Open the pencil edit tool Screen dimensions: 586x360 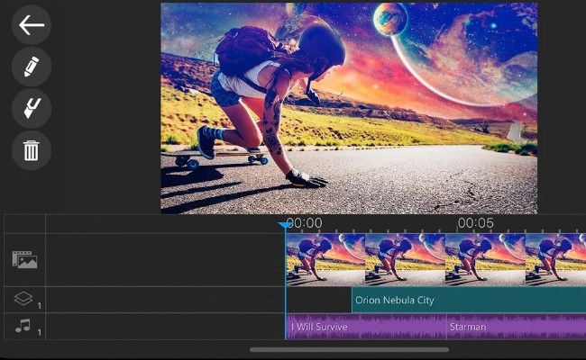click(32, 67)
